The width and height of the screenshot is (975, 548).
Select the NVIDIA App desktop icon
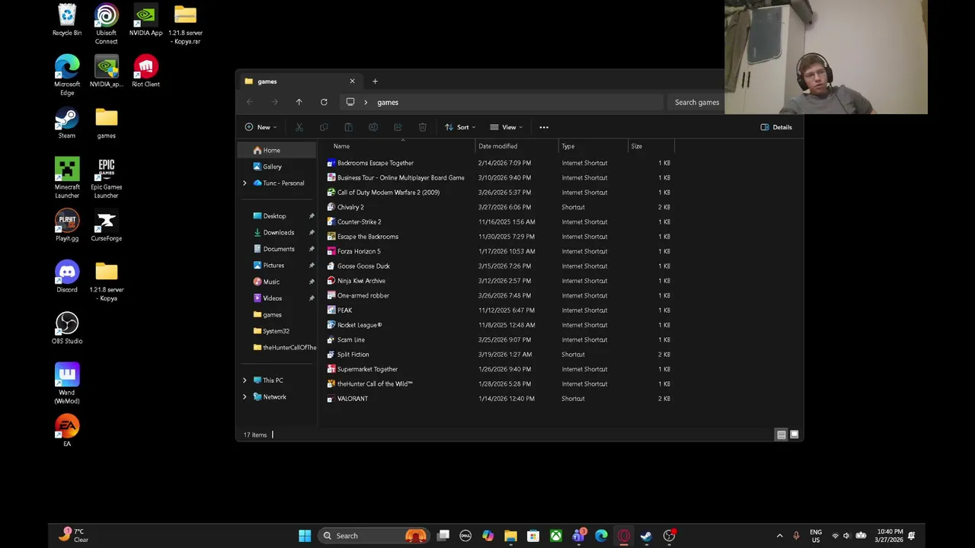point(145,21)
